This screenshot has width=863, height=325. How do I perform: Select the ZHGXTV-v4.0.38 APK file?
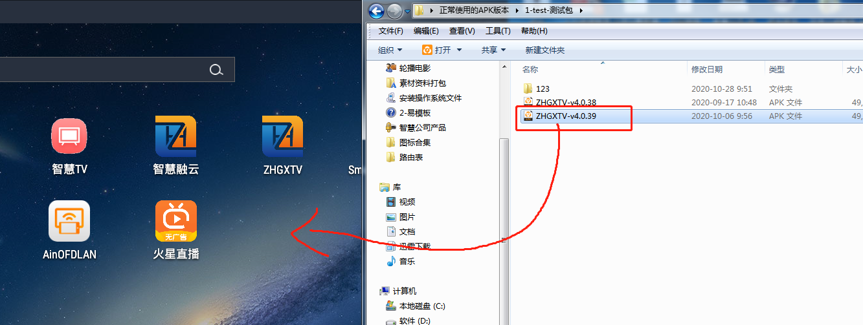566,102
